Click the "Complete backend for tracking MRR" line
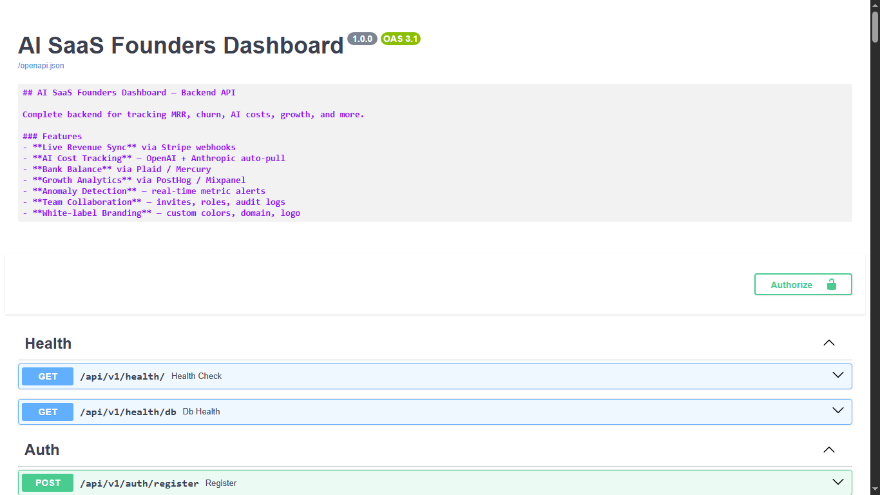This screenshot has width=880, height=495. point(193,114)
